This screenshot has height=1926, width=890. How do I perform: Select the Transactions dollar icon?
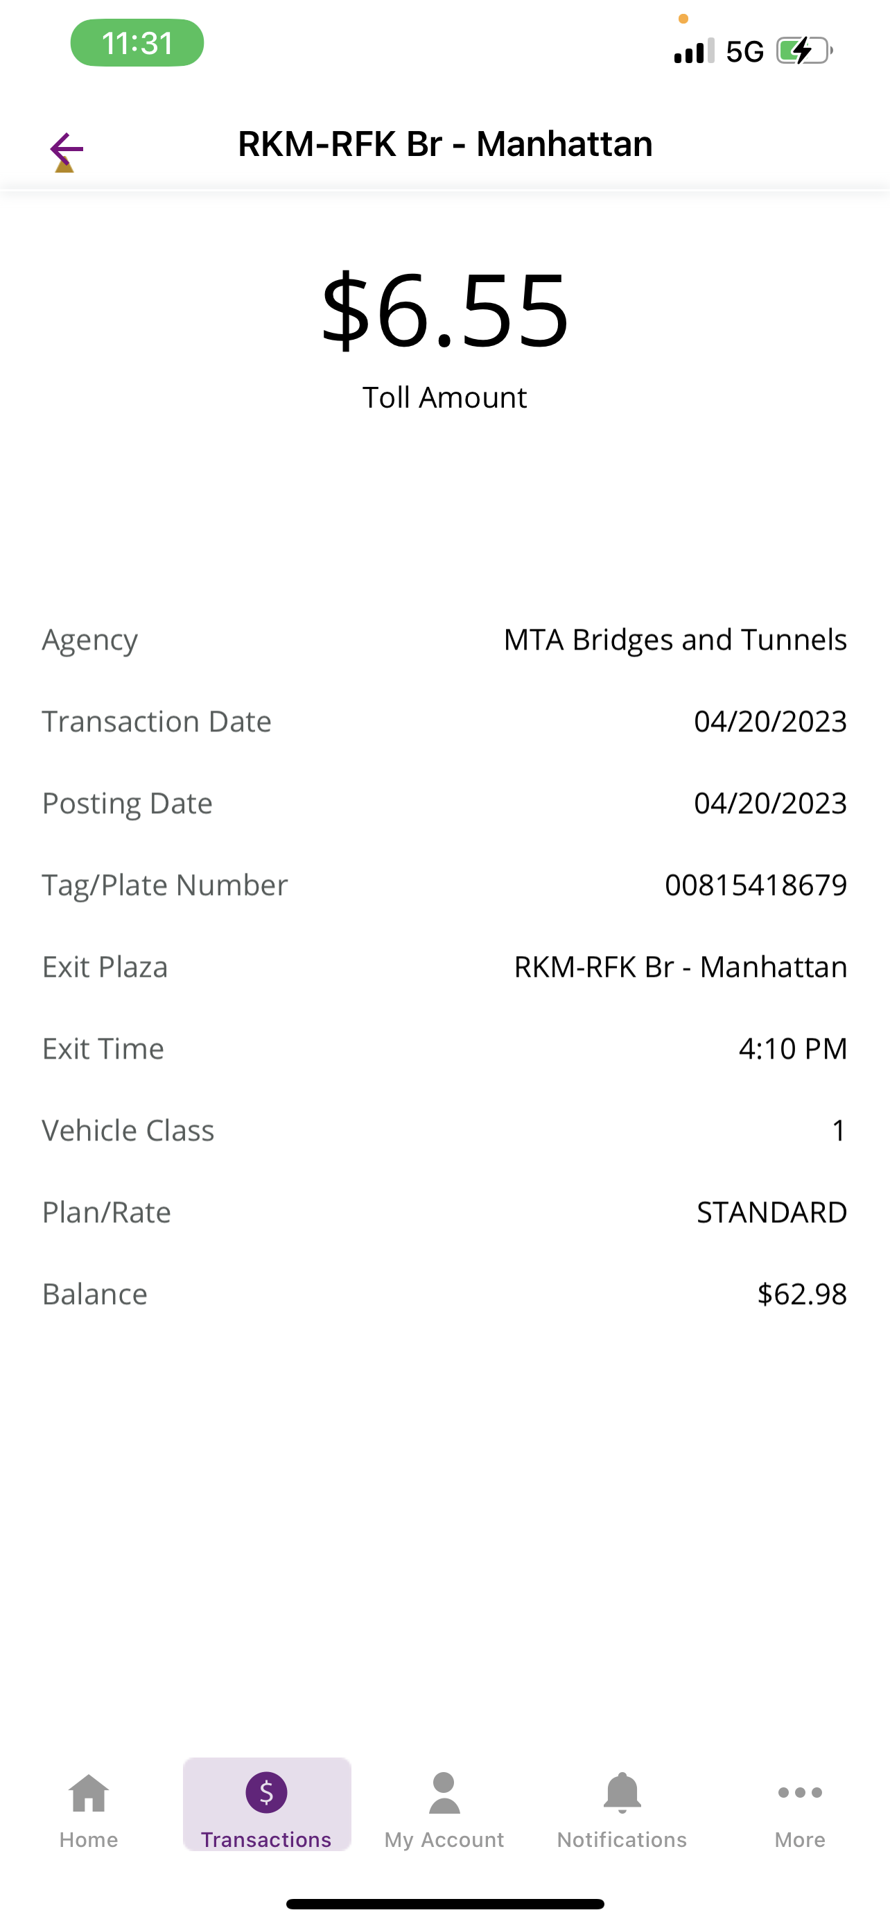[267, 1792]
